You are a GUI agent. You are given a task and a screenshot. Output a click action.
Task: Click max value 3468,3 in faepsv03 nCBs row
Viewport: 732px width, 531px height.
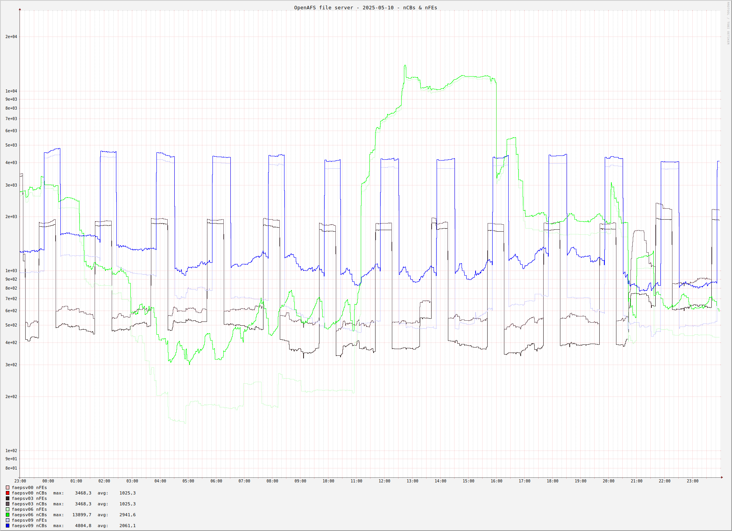[83, 504]
